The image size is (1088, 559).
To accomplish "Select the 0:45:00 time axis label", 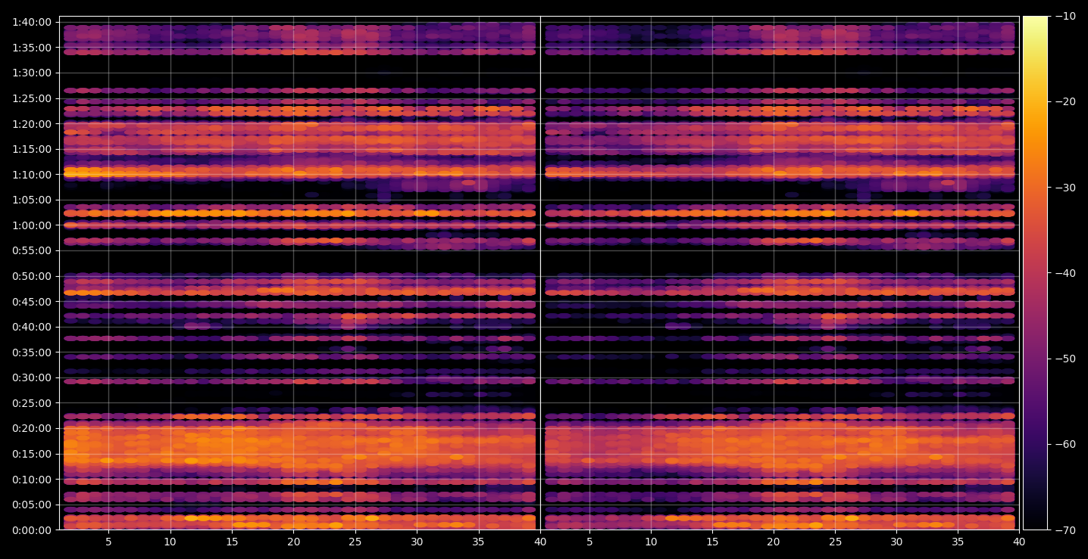I will click(32, 301).
